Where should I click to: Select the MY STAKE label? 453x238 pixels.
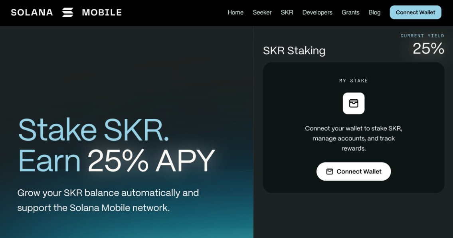pos(354,80)
